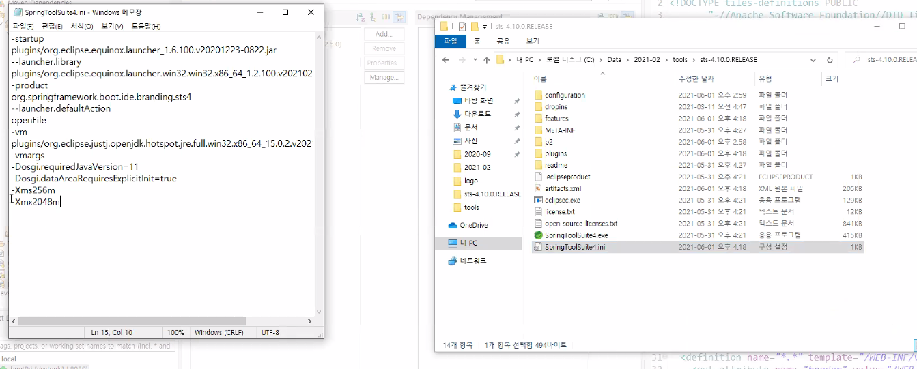This screenshot has height=369, width=917.
Task: Open the 파일 tab in File Explorer
Action: click(451, 41)
